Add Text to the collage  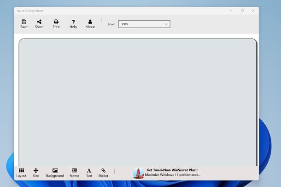click(x=89, y=173)
